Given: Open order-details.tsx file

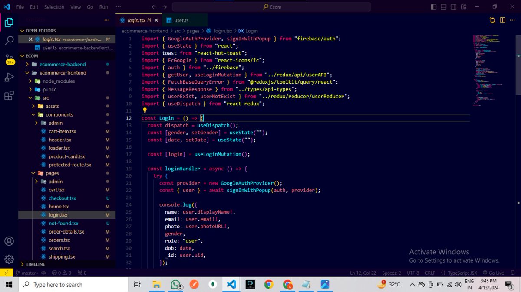Looking at the screenshot, I should pyautogui.click(x=66, y=232).
